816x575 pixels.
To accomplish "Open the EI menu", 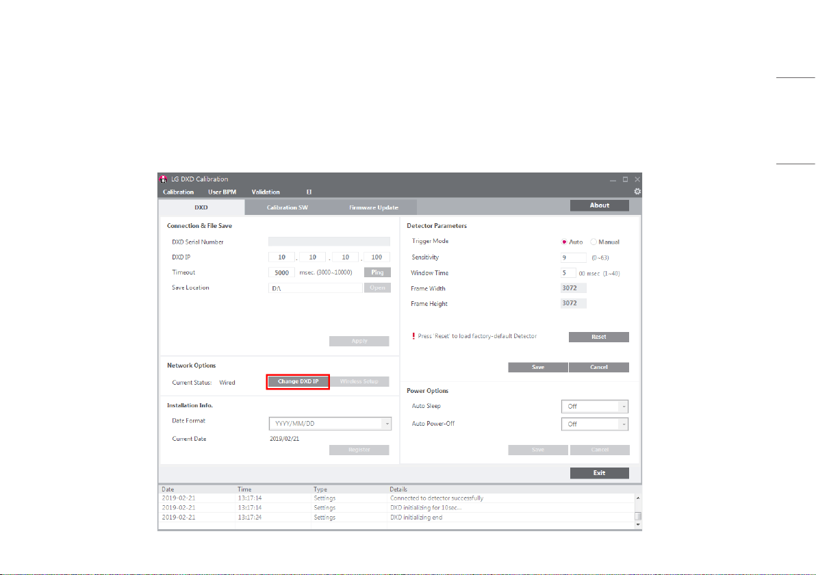I will point(309,192).
